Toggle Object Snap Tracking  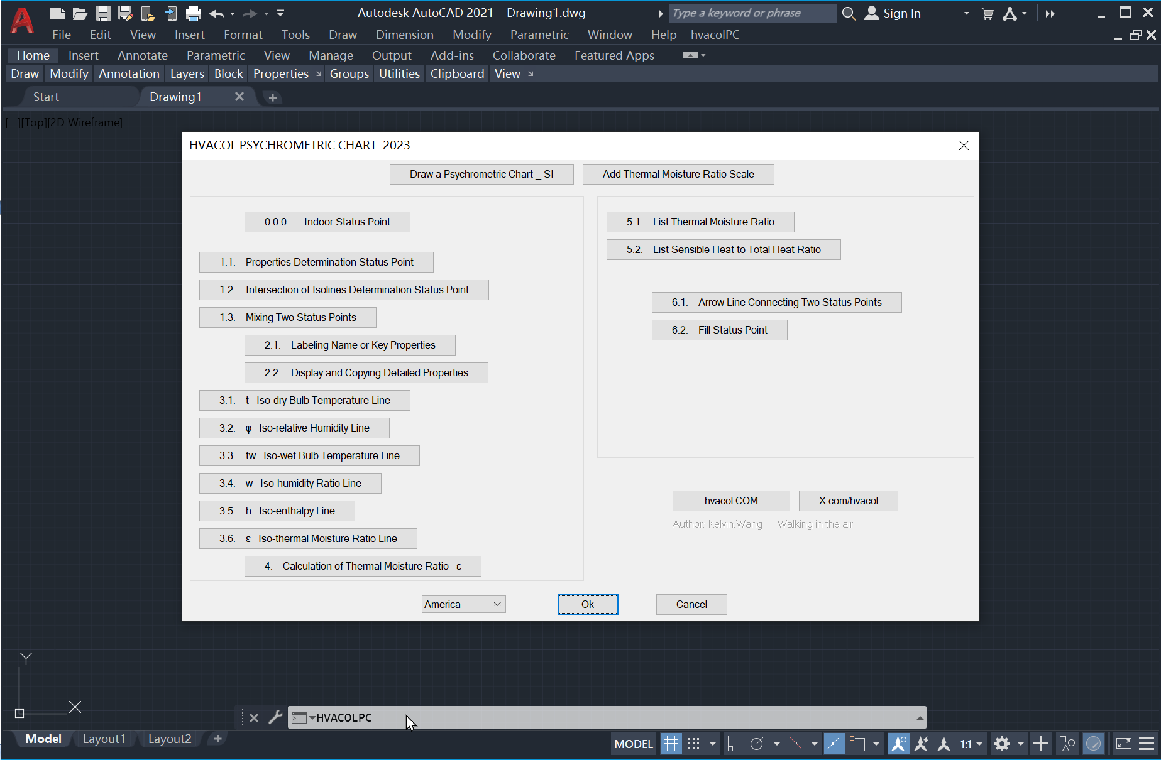(x=834, y=744)
